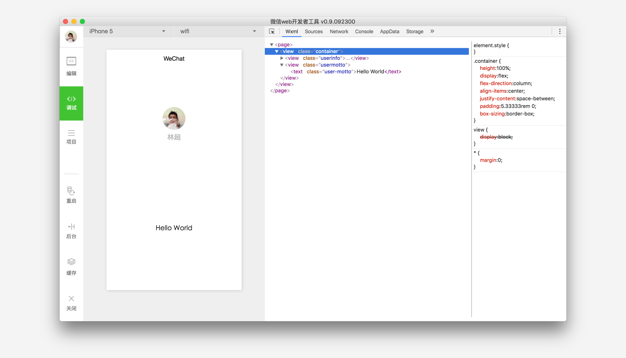This screenshot has width=626, height=358.
Task: Click the inspector cursor tool
Action: (272, 31)
